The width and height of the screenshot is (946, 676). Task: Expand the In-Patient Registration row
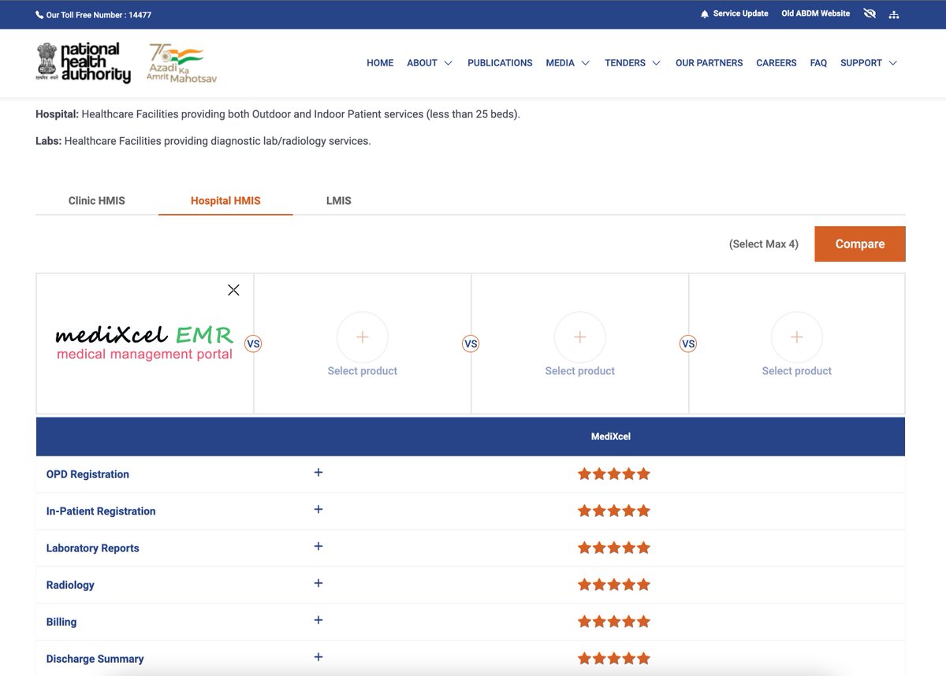(318, 510)
